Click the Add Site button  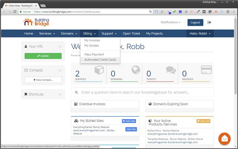129,121
